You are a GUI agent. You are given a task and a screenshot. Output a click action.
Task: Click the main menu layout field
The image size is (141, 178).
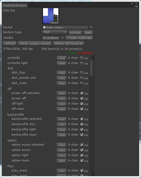point(65,27)
